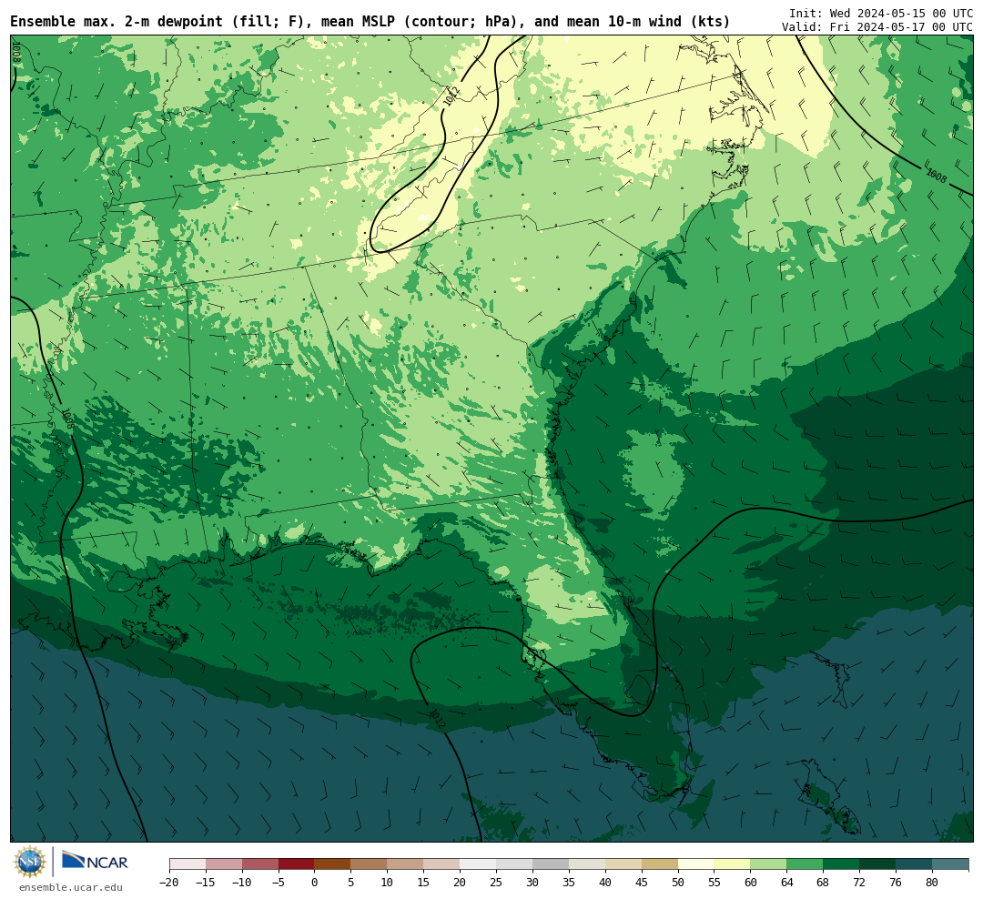Click the 25 colorbar tick label
The image size is (983, 899).
(497, 883)
